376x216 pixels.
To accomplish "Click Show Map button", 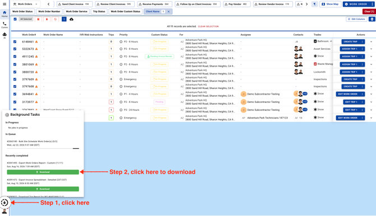I will pos(330,4).
